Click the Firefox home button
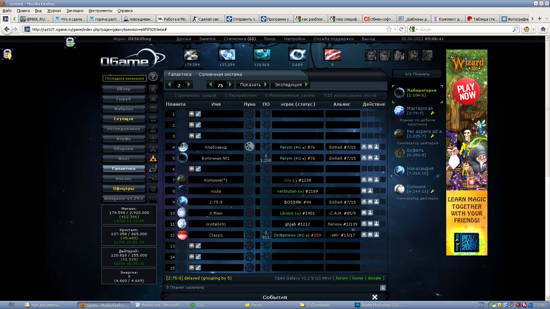The image size is (550, 309). [x=543, y=29]
